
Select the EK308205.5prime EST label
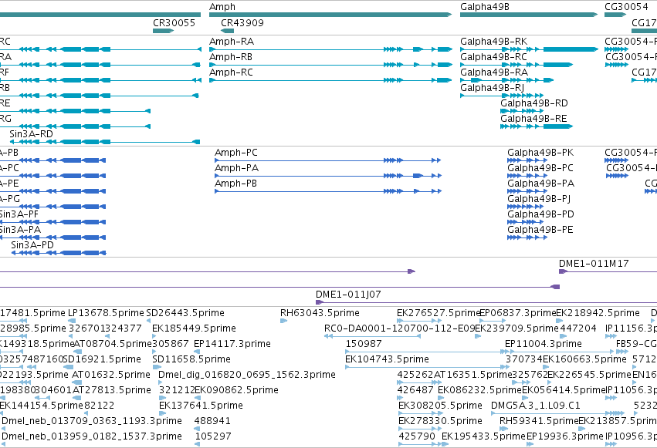click(440, 406)
